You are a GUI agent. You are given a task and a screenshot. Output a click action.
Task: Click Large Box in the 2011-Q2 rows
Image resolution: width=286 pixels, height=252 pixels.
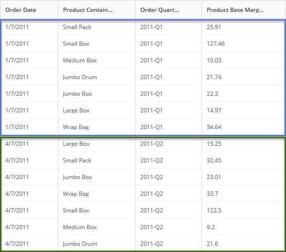pyautogui.click(x=76, y=144)
